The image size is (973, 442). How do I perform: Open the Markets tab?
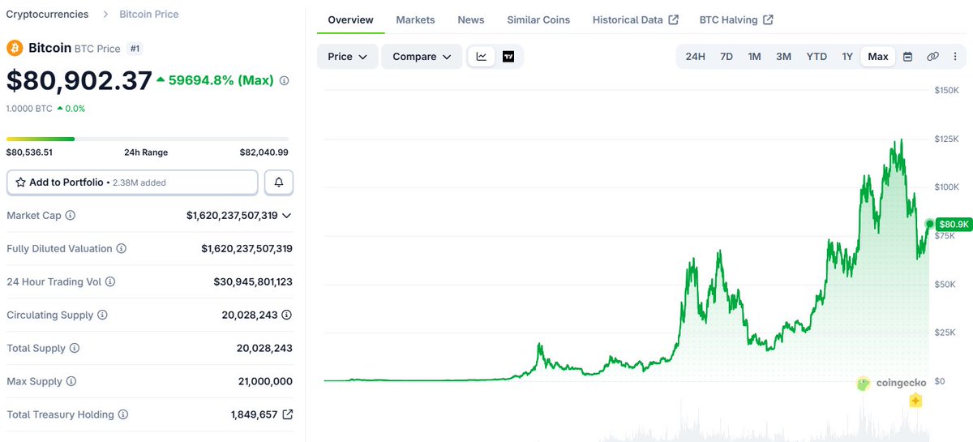(x=415, y=19)
